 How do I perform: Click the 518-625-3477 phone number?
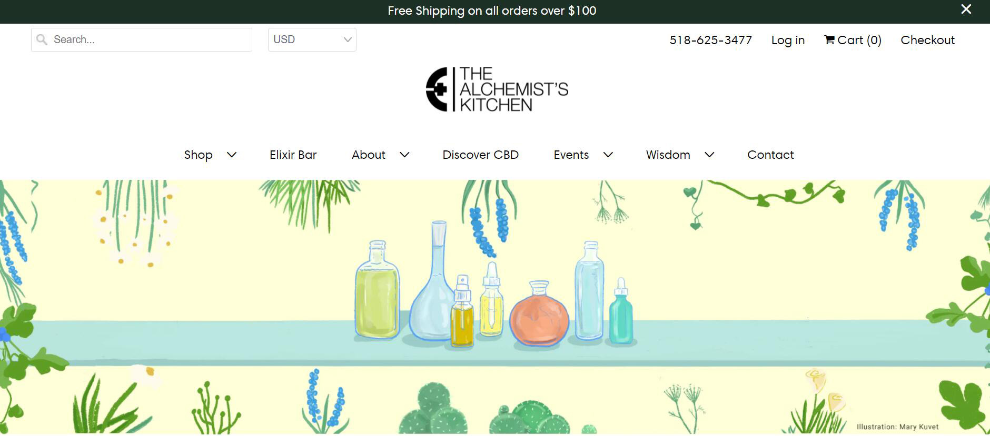pyautogui.click(x=710, y=40)
